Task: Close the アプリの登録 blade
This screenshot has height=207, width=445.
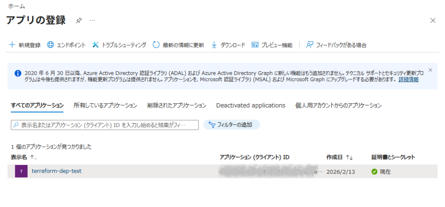Action: point(432,20)
